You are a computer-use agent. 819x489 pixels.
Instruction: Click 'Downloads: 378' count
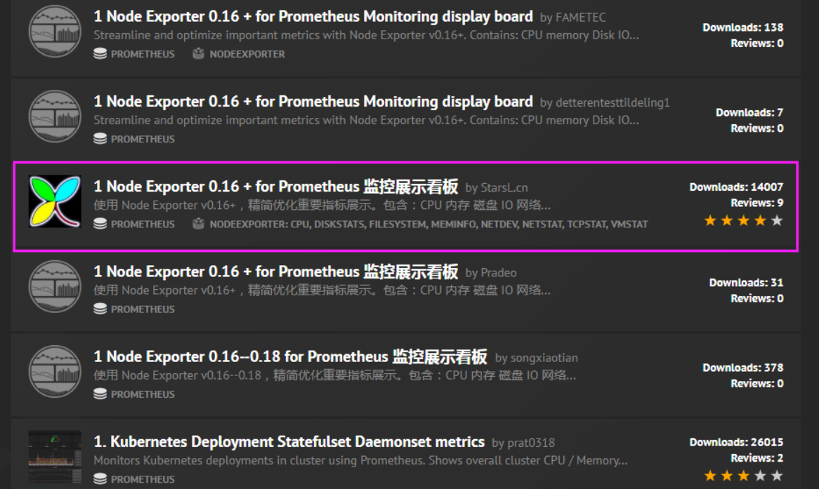tap(742, 368)
